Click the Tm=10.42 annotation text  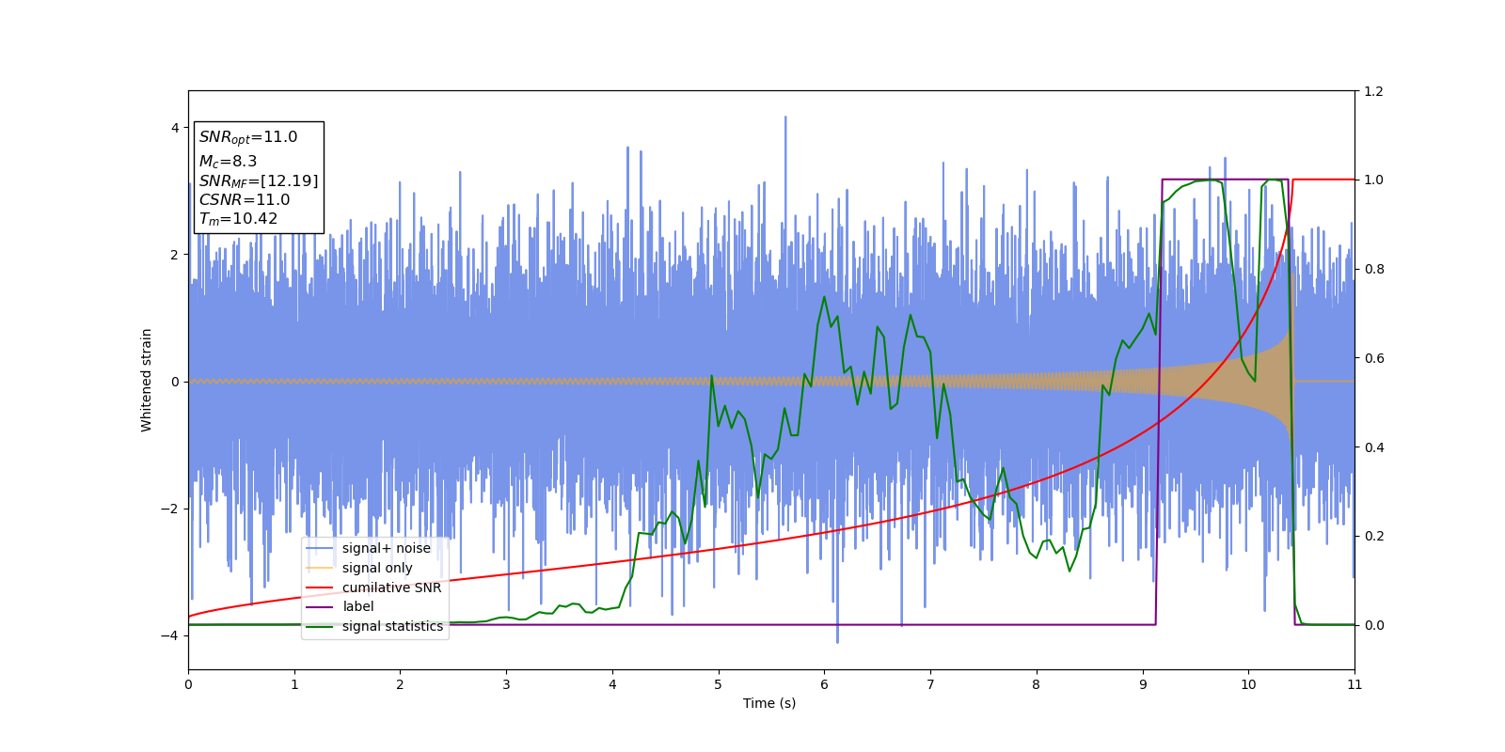tap(238, 219)
